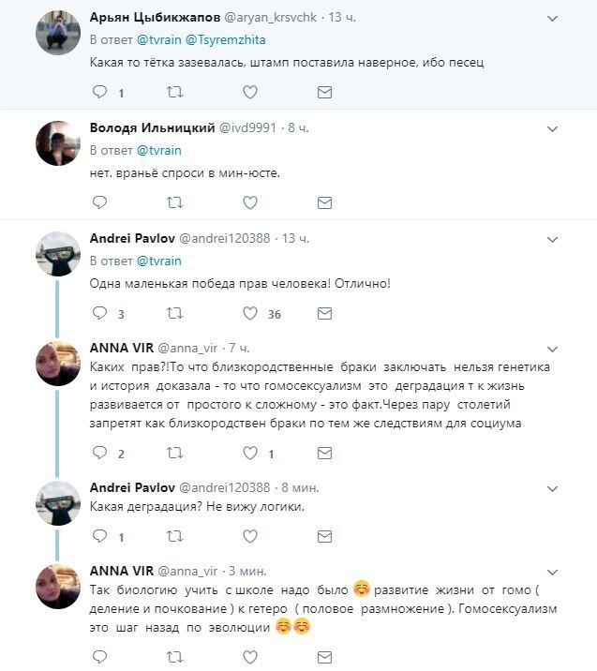The height and width of the screenshot is (671, 597).
Task: Like ANNA VIR's tweet from 7 hours ago
Action: click(x=249, y=454)
